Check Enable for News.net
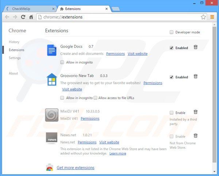The width and height of the screenshot is (219, 176). 172,136
